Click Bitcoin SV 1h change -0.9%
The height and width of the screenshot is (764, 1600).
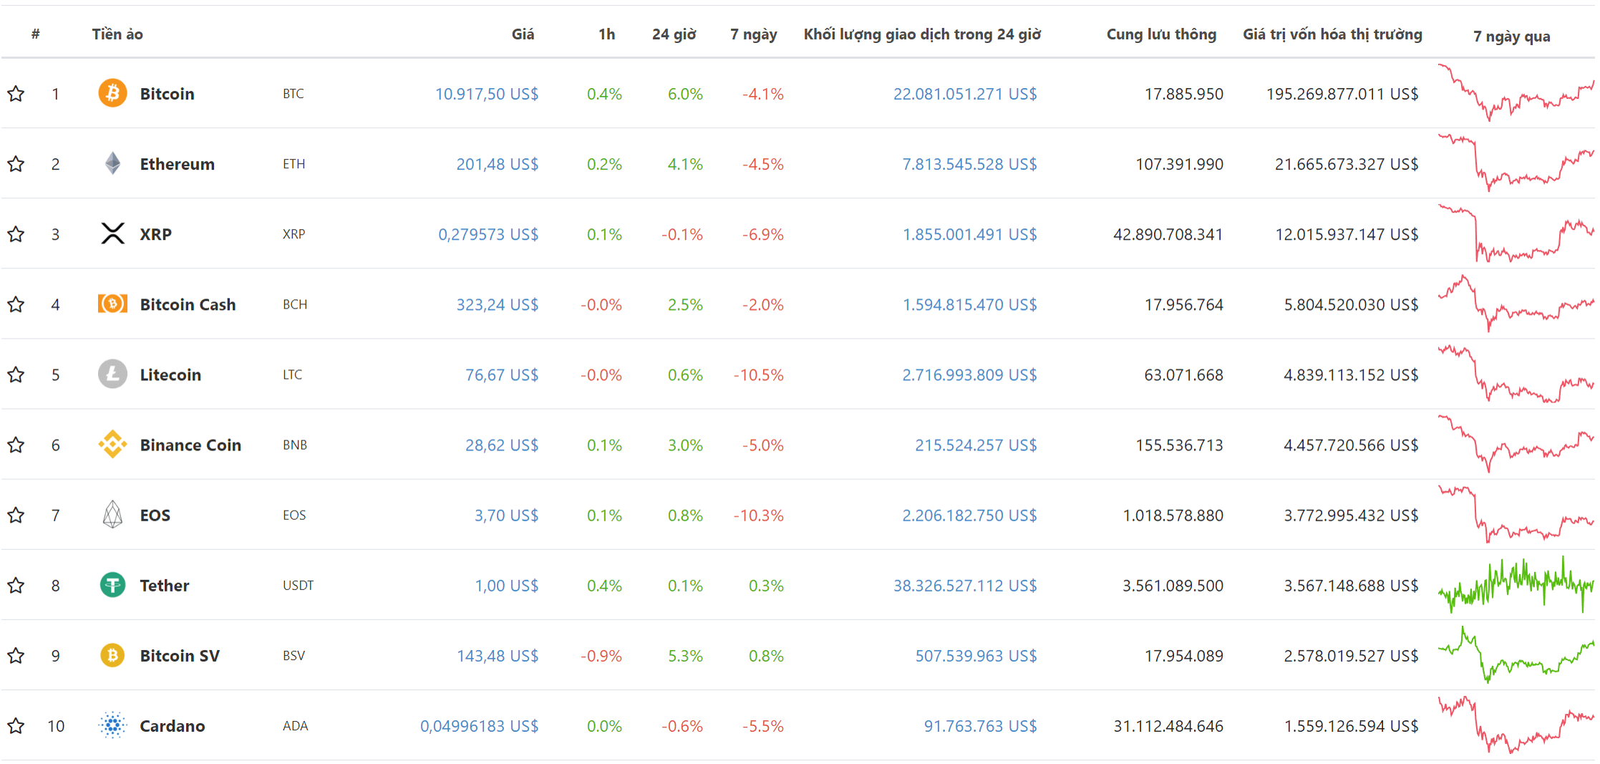[x=601, y=655]
